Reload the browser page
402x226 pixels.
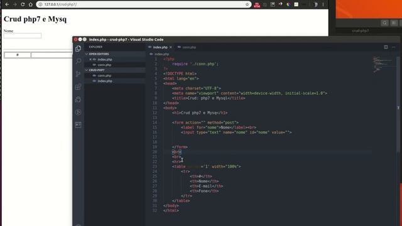coord(23,4)
